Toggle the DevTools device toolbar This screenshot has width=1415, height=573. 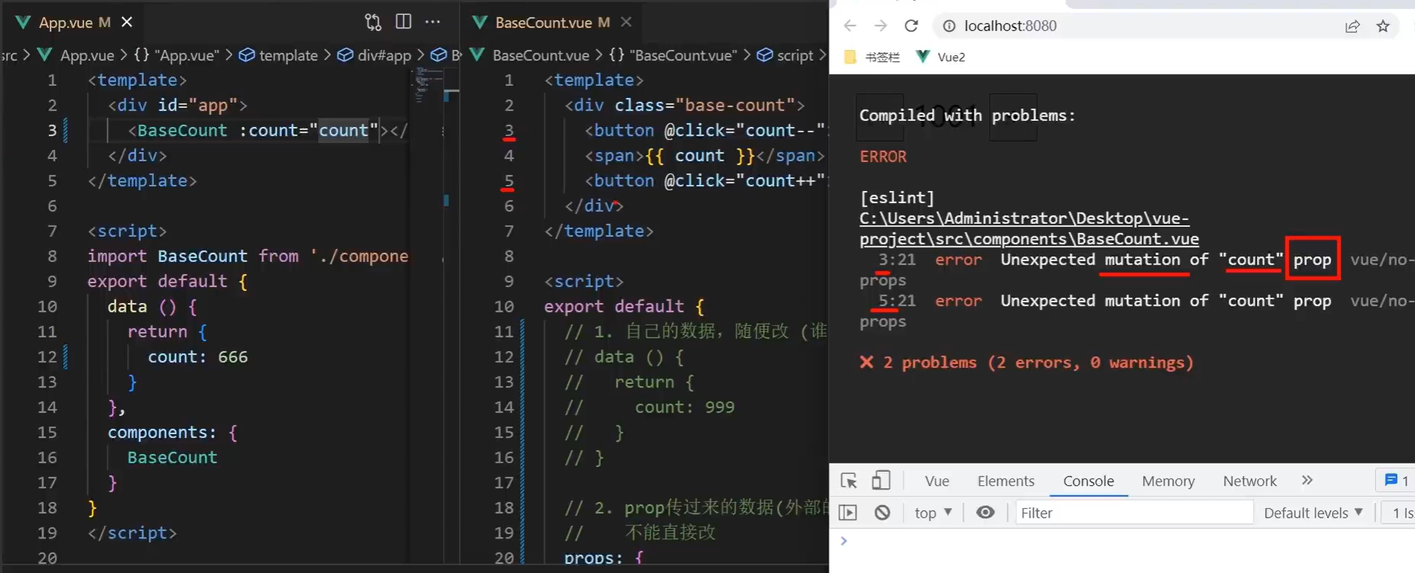[880, 481]
